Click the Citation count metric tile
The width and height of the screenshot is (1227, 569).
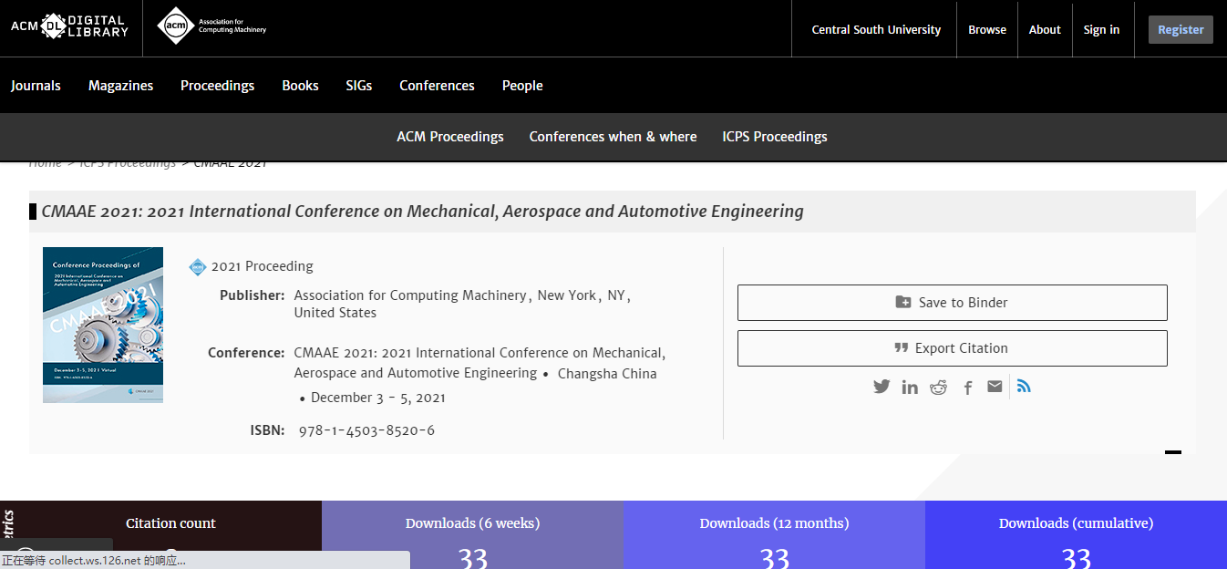coord(171,535)
